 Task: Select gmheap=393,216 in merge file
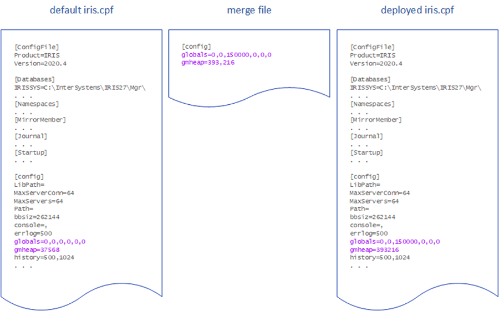click(208, 63)
